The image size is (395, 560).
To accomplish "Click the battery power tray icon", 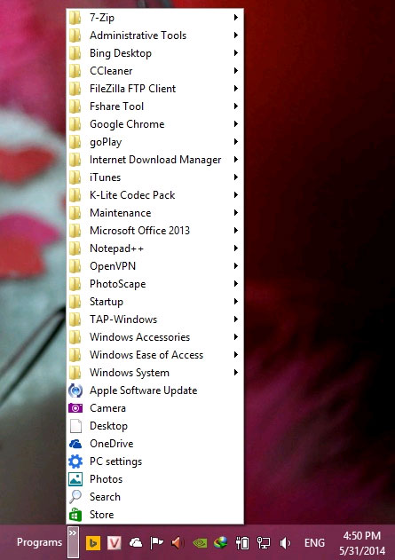I will tap(242, 543).
